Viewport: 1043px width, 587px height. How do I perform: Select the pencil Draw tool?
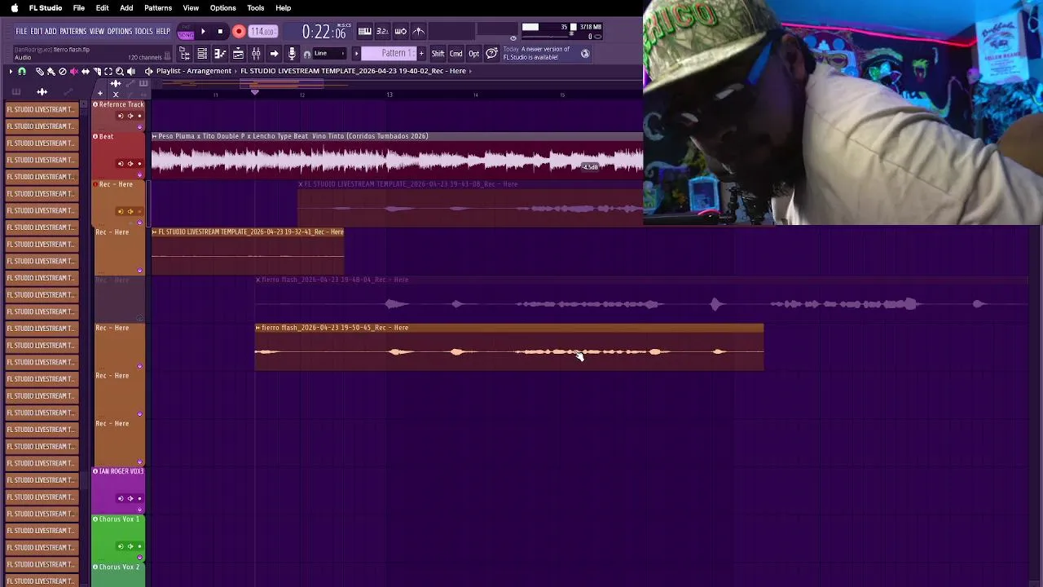(39, 72)
